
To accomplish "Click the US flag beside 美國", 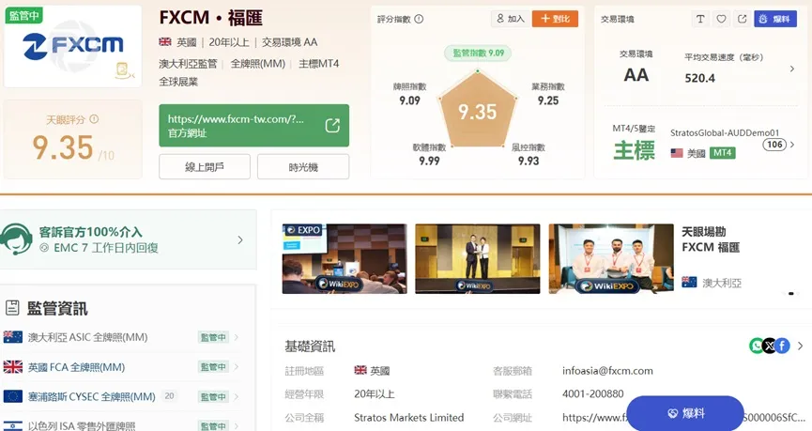I will point(677,153).
